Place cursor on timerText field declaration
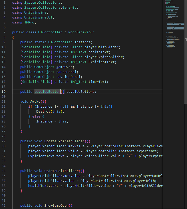The width and height of the screenshot is (187, 209). click(x=98, y=82)
